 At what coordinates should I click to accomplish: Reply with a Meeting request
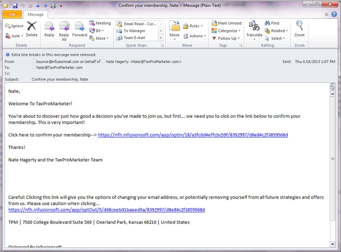click(x=100, y=23)
